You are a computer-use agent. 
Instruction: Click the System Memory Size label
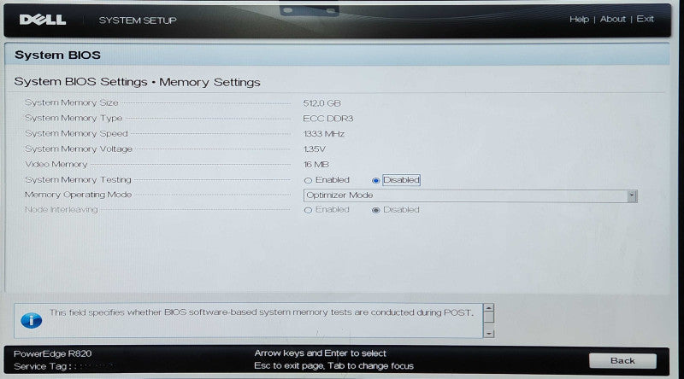coord(72,102)
